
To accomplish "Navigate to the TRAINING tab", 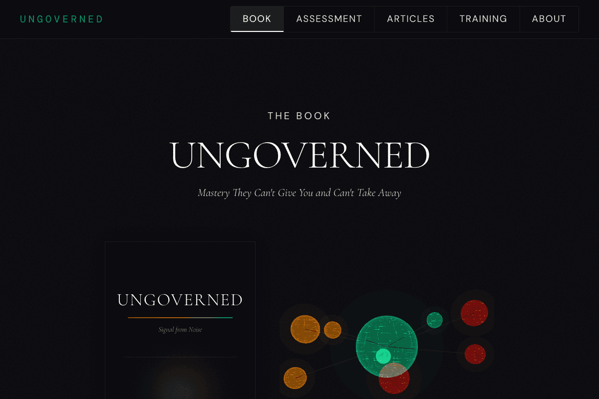I will pyautogui.click(x=483, y=19).
